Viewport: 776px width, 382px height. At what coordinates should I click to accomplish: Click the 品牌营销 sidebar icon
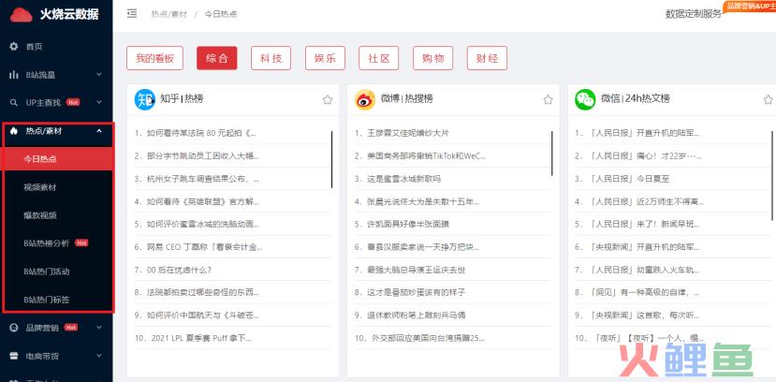click(14, 328)
